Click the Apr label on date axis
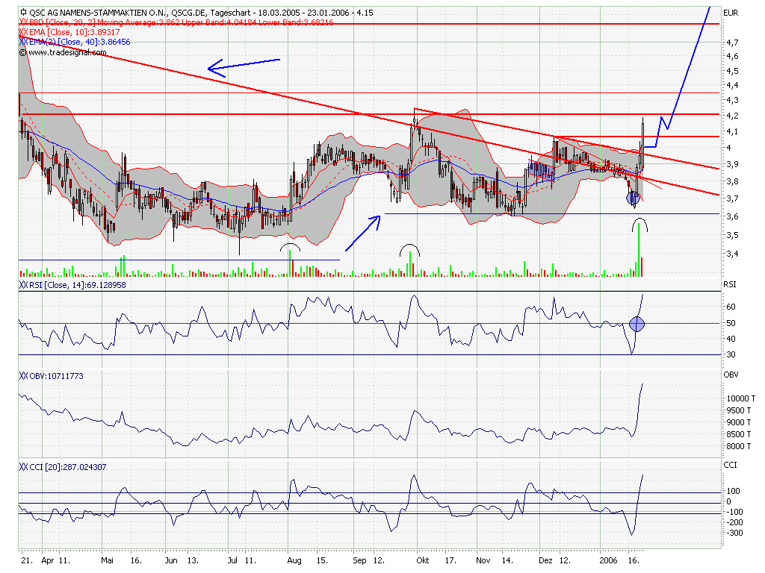This screenshot has width=765, height=573. point(47,561)
